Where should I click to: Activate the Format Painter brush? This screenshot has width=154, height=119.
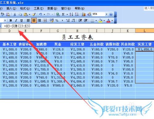tap(34, 14)
